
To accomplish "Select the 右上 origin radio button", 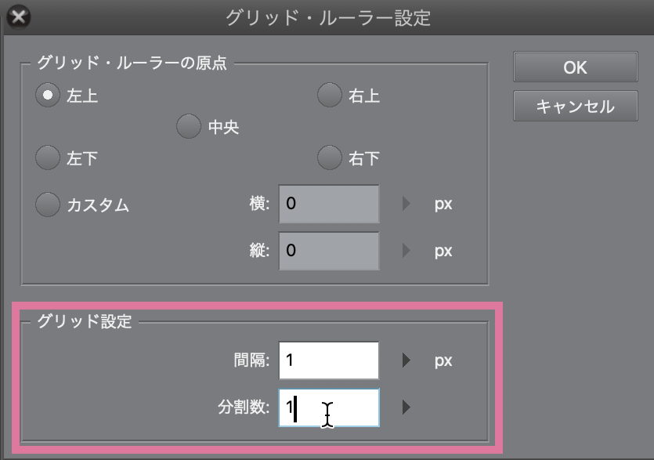I will pos(330,95).
